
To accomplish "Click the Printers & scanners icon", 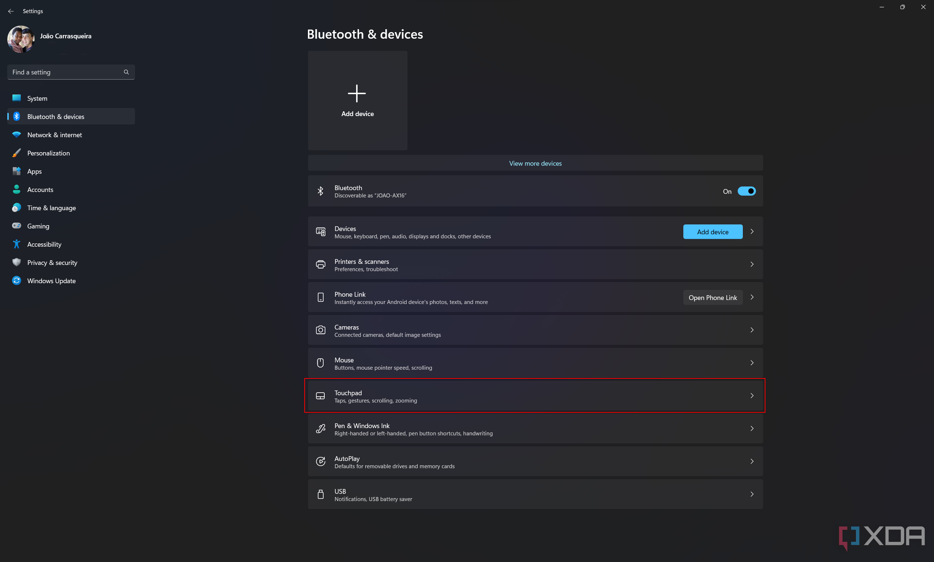I will [x=321, y=263].
